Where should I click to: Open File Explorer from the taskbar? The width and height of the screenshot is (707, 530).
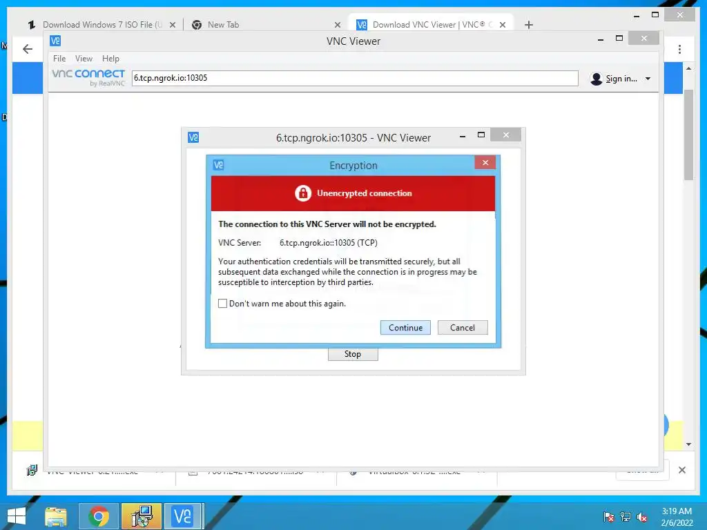pyautogui.click(x=56, y=516)
